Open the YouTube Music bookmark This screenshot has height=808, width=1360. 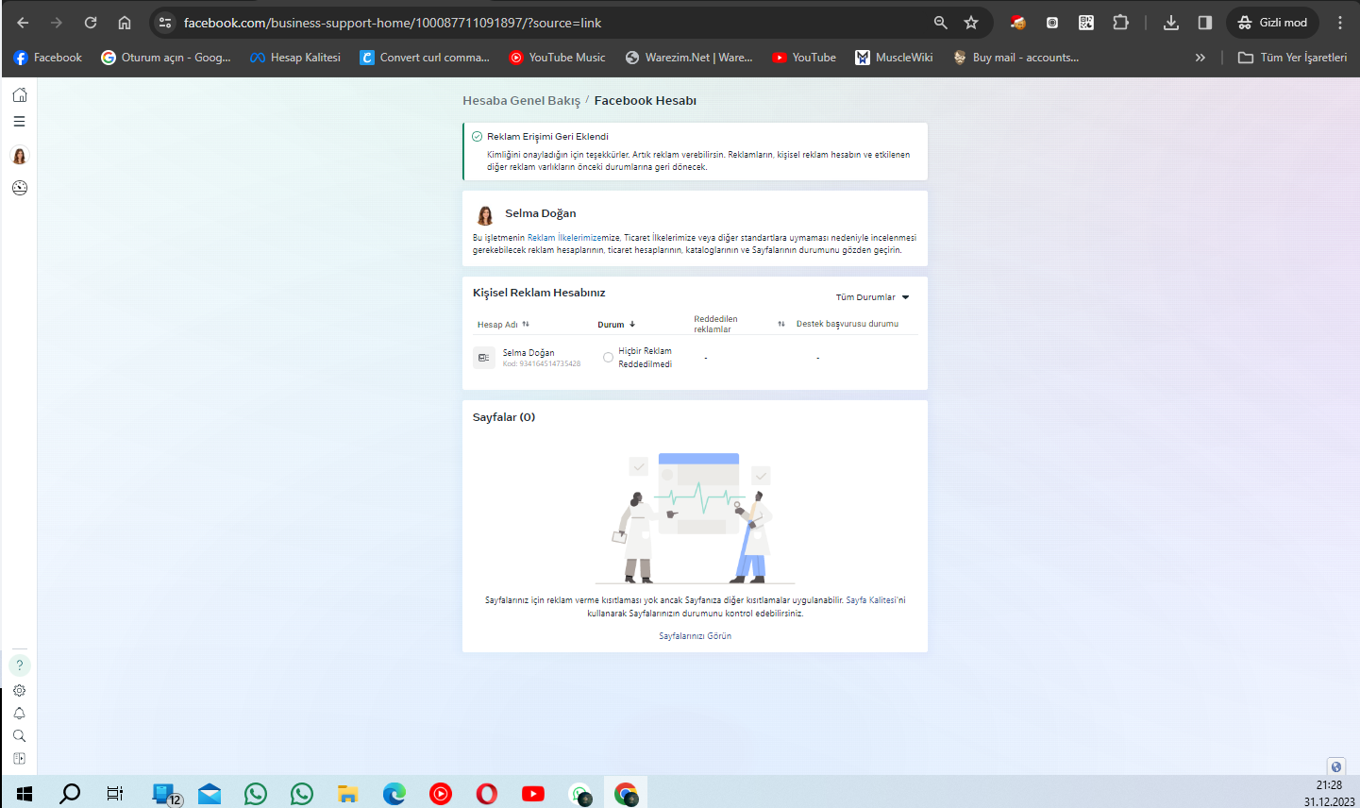coord(557,58)
